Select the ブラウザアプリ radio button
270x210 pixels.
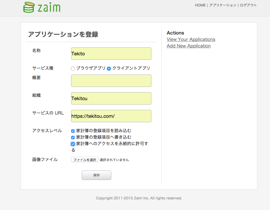point(73,69)
